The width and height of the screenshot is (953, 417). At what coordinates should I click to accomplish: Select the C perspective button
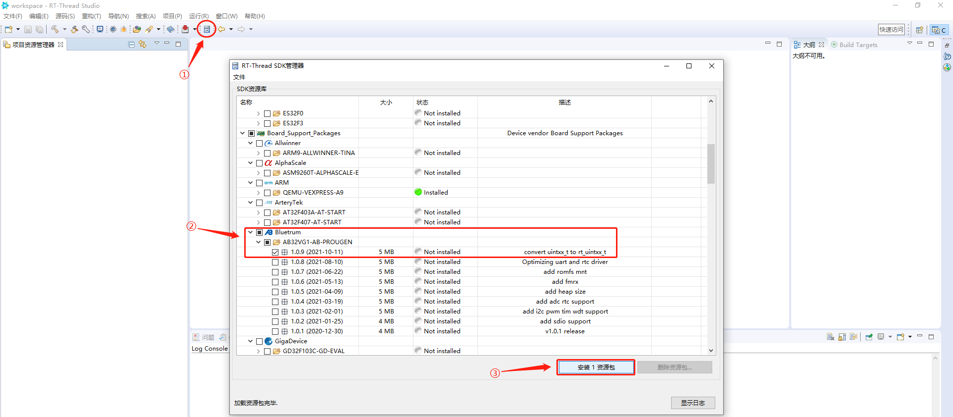[x=939, y=30]
